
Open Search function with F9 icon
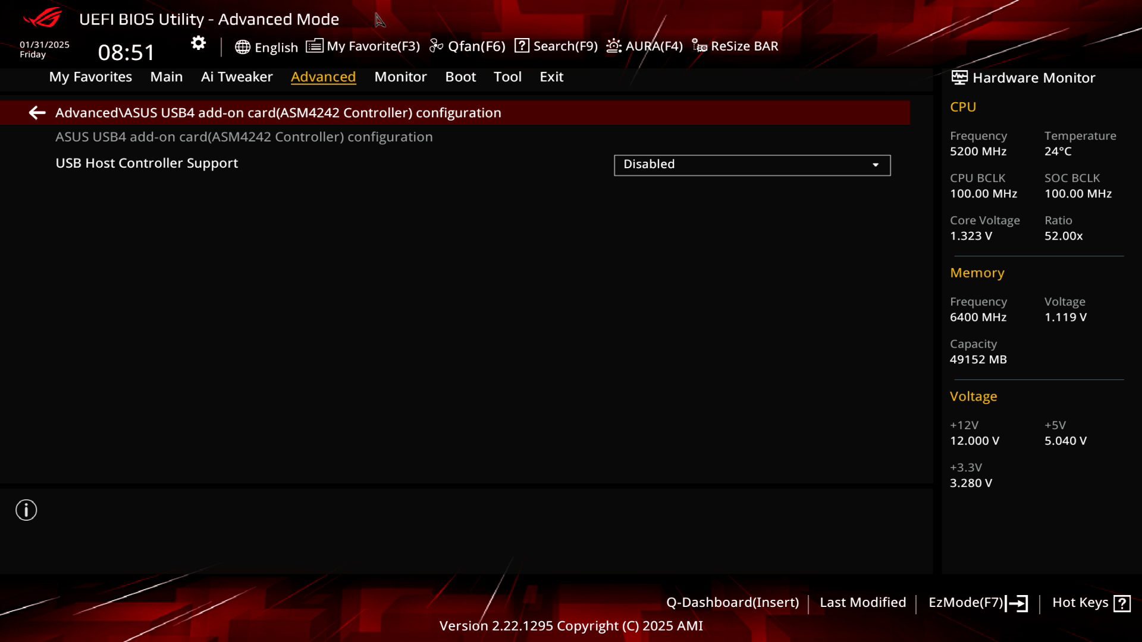tap(556, 45)
